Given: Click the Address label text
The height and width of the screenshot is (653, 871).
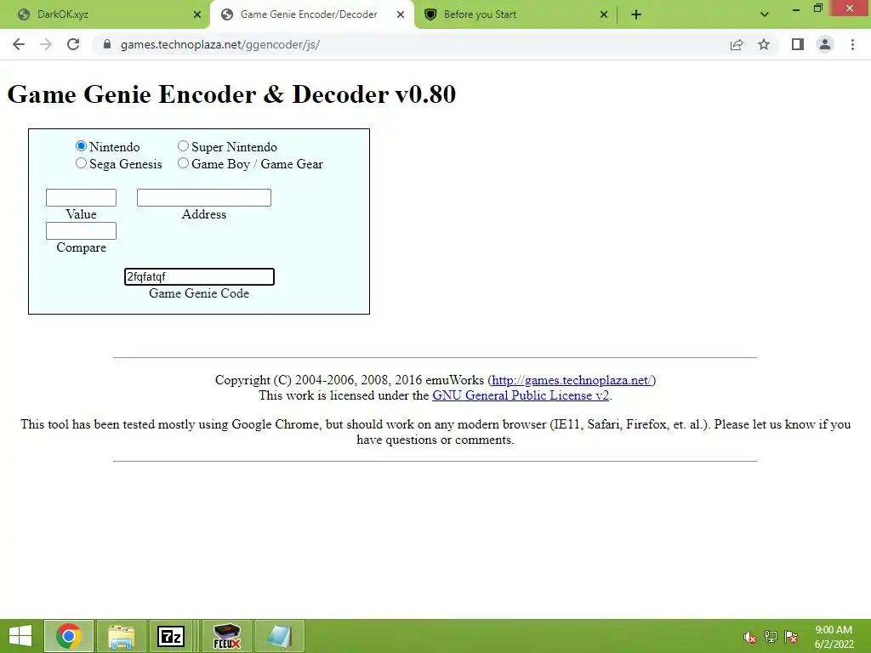Looking at the screenshot, I should 204,214.
